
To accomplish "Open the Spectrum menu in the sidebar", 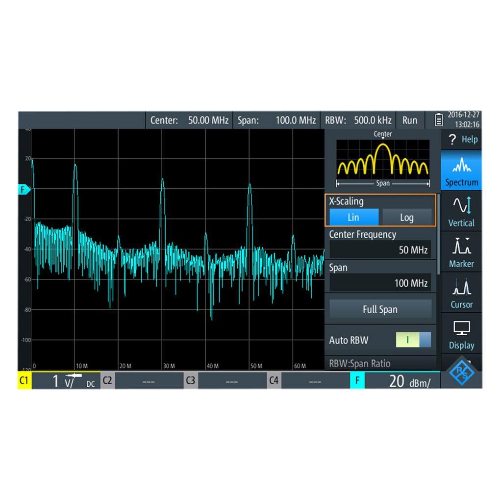I will click(x=461, y=169).
